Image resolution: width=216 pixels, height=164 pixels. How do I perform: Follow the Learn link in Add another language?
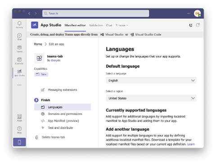(x=191, y=144)
